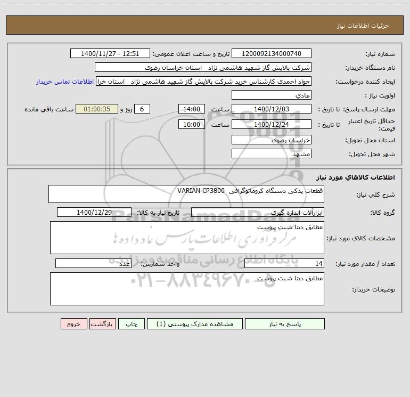Click the remaining time countdown 01:00:35
The height and width of the screenshot is (397, 410).
(x=97, y=109)
